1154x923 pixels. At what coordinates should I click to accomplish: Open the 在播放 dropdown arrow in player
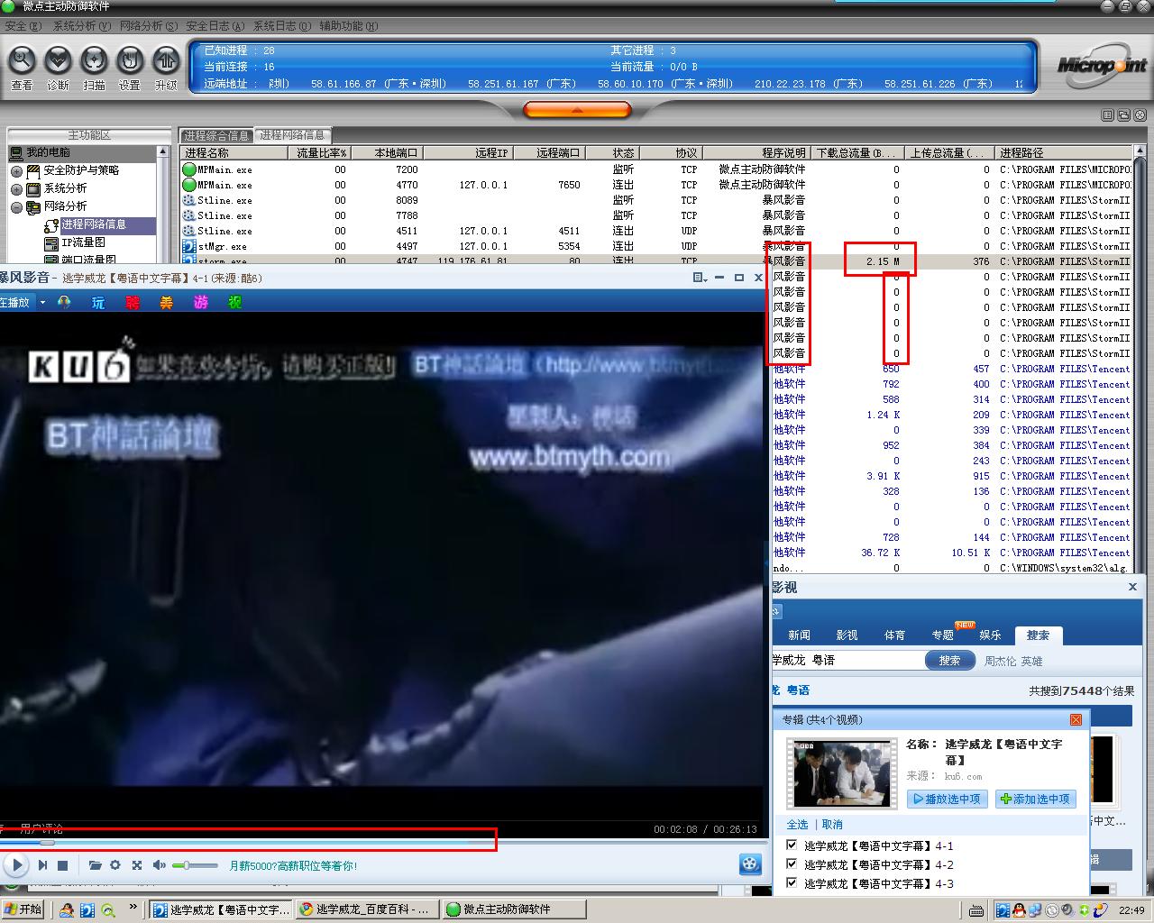(42, 303)
